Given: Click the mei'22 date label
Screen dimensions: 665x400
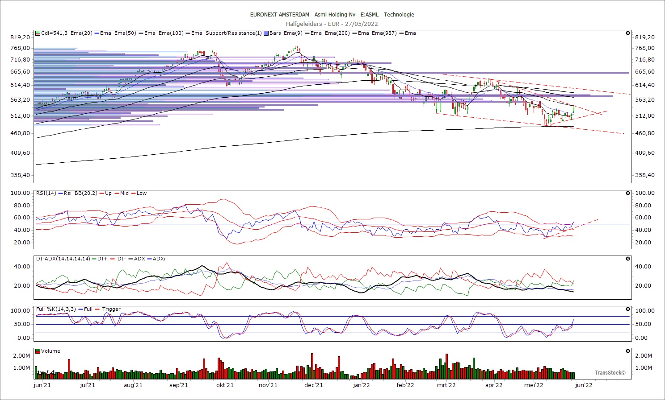Looking at the screenshot, I should pyautogui.click(x=534, y=385).
